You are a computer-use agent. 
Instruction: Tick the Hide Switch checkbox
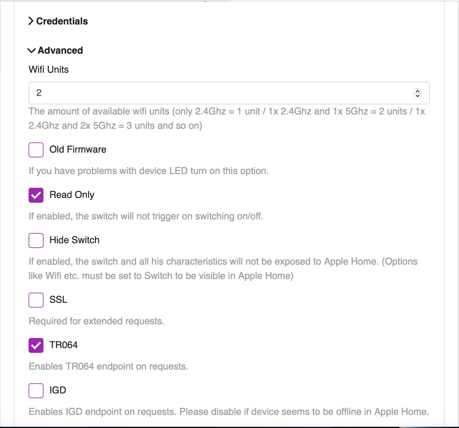tap(36, 240)
